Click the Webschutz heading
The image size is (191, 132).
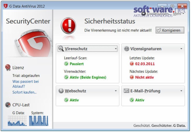75,91
